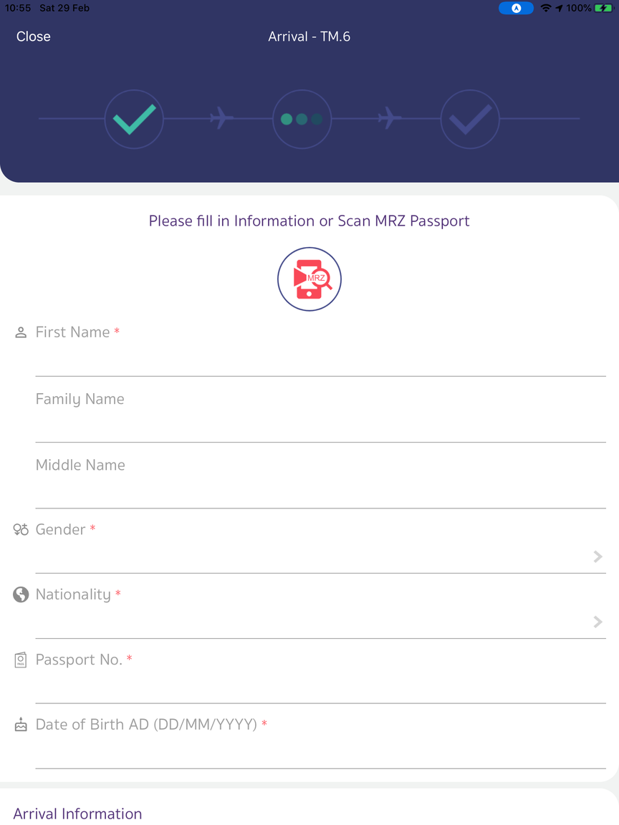The height and width of the screenshot is (825, 619).
Task: Click the globe icon beside Nationality
Action: coord(21,594)
